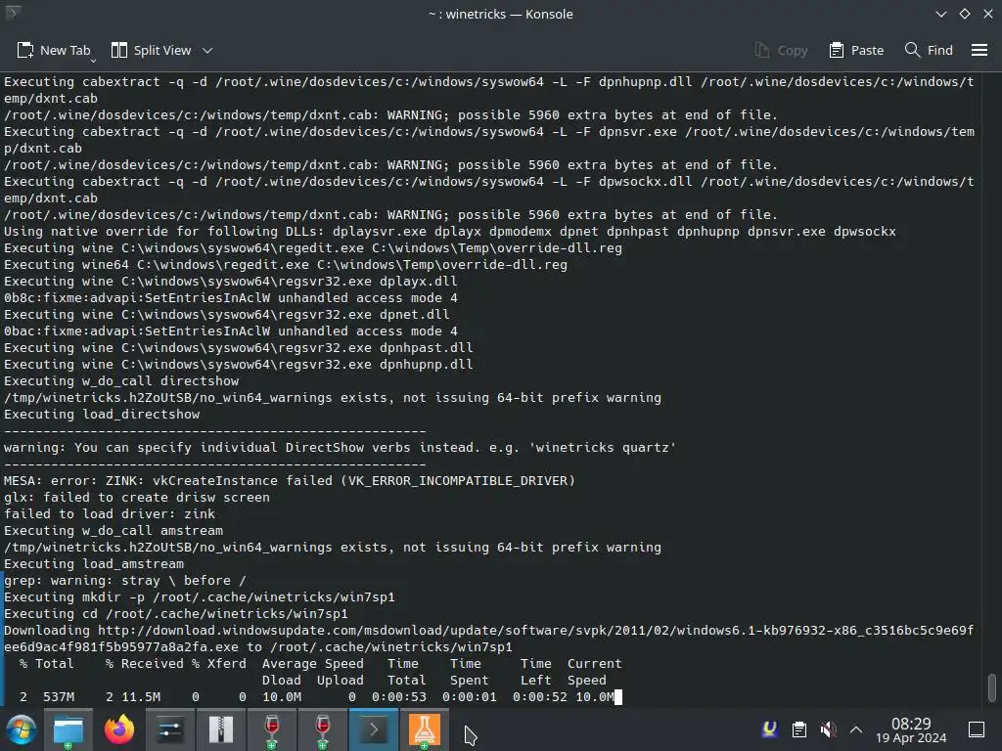Image resolution: width=1002 pixels, height=751 pixels.
Task: Switch to the first Wine glass taskbar entry
Action: click(x=272, y=729)
